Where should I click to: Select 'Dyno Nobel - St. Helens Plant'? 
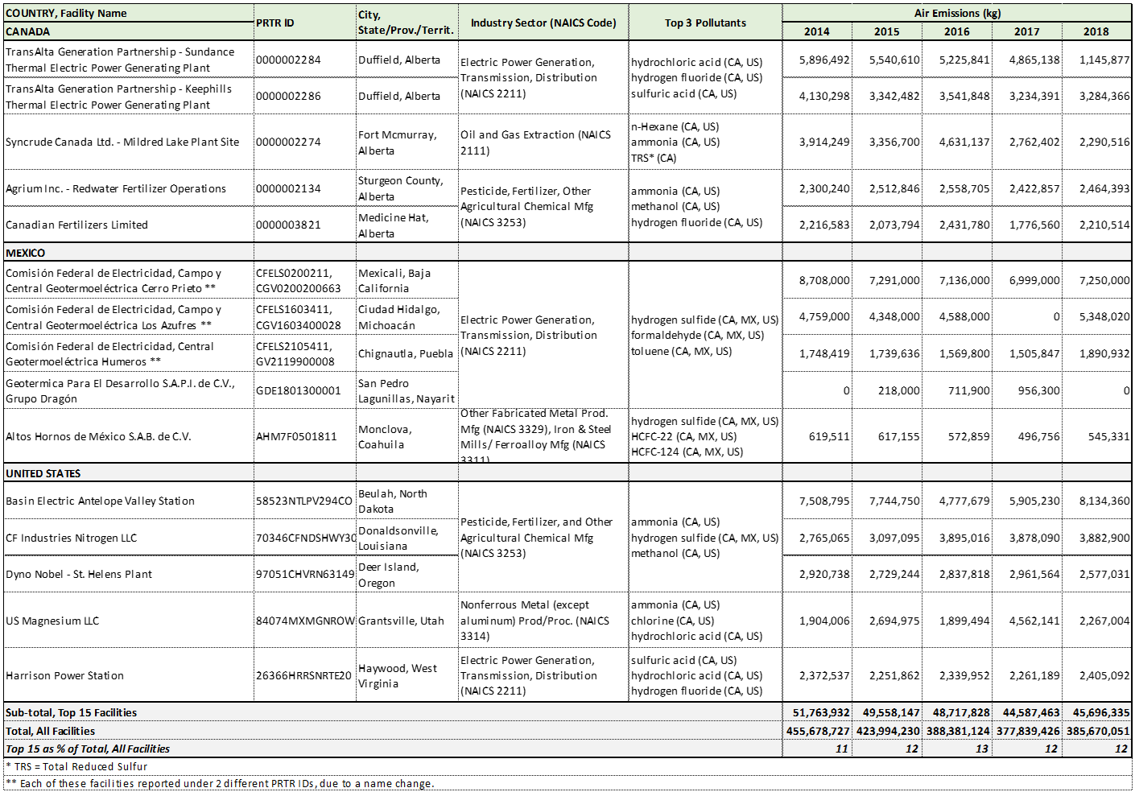pyautogui.click(x=79, y=574)
